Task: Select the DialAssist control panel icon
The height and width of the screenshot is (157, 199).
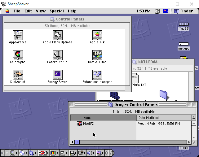Action: click(18, 75)
